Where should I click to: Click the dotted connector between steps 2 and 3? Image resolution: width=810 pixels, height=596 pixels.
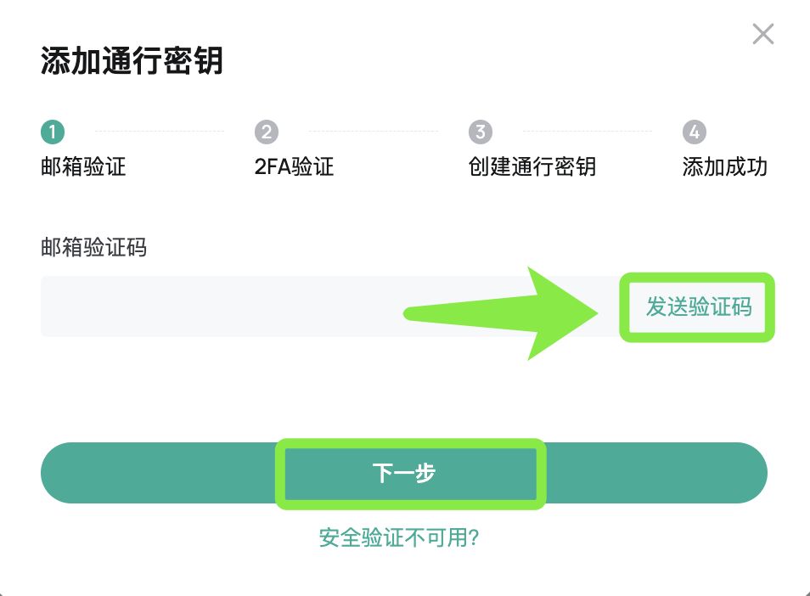[x=374, y=132]
